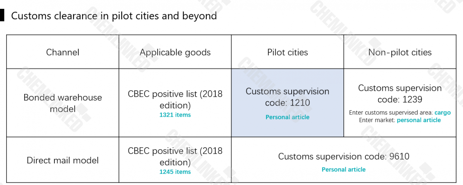Screen dimensions: 463x185
Task: Click the 'Direct mail model' cell
Action: pyautogui.click(x=63, y=160)
